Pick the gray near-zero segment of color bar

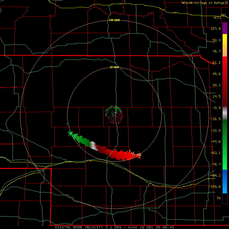point(225,113)
